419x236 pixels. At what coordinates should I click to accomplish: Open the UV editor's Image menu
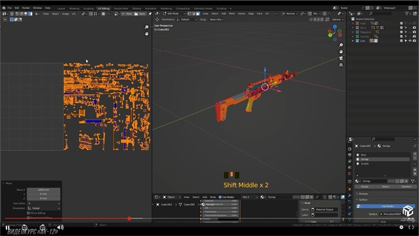[65, 14]
